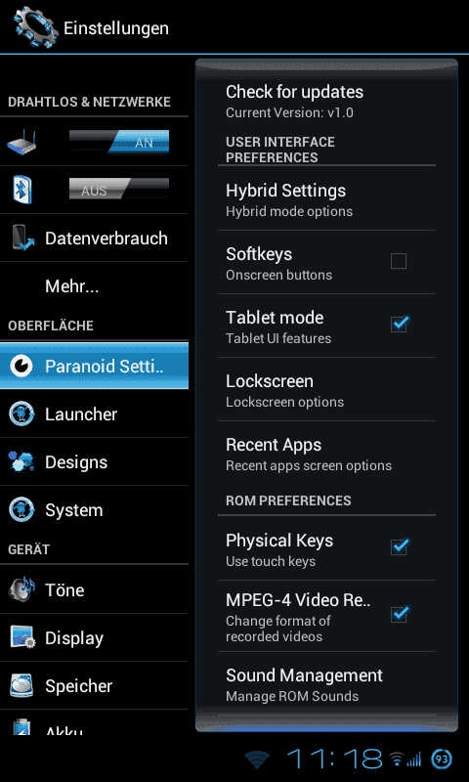The height and width of the screenshot is (782, 469).
Task: Tap the Töne speaker icon
Action: (x=21, y=589)
